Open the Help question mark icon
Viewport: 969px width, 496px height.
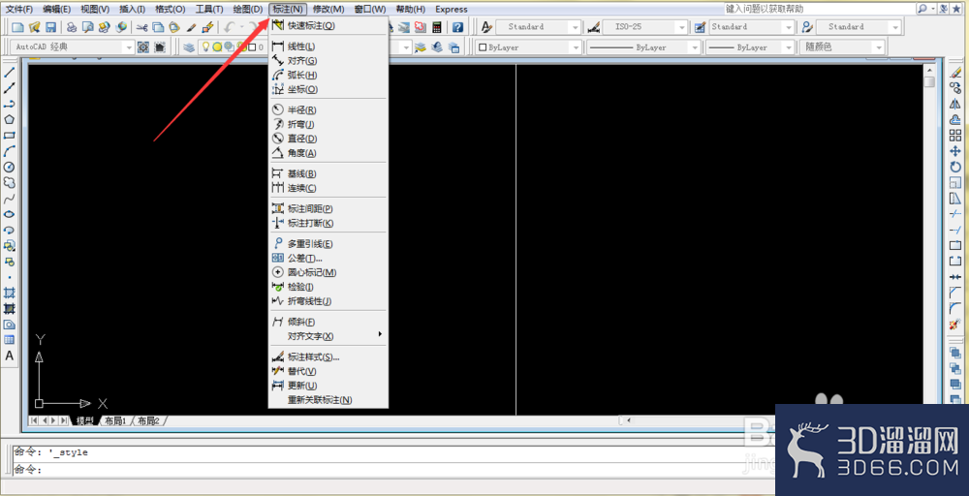point(457,27)
